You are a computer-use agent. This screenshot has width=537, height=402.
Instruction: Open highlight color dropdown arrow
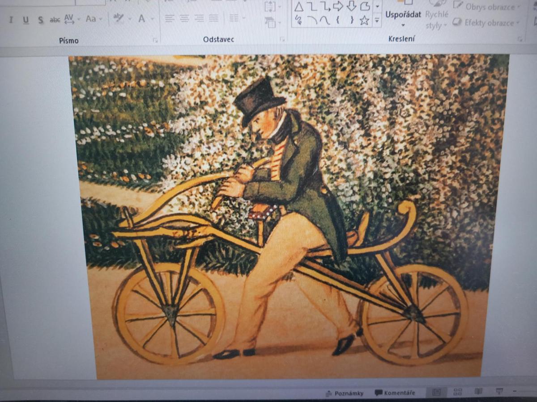pos(129,19)
